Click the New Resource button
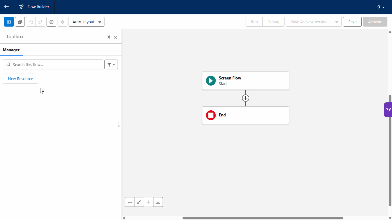This screenshot has width=392, height=220. [x=21, y=79]
